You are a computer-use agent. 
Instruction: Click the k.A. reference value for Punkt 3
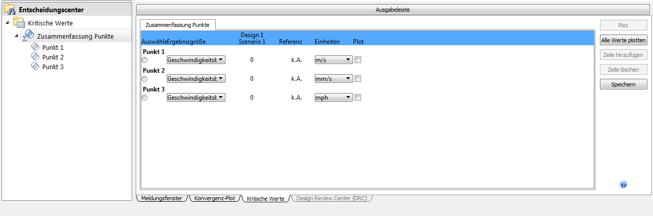point(296,98)
